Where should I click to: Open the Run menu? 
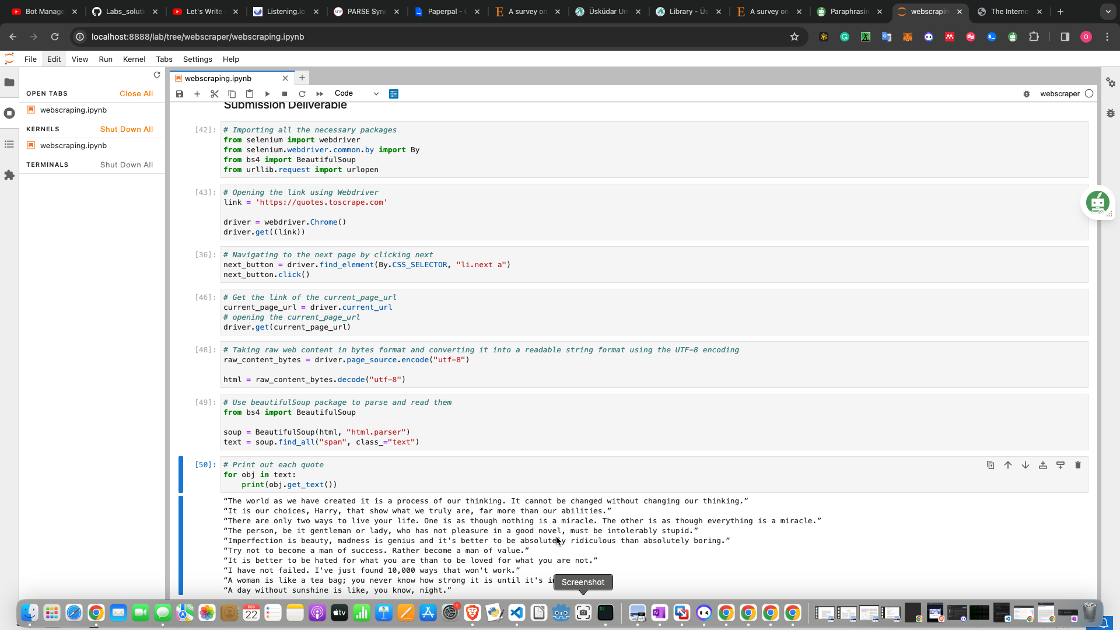pyautogui.click(x=106, y=59)
